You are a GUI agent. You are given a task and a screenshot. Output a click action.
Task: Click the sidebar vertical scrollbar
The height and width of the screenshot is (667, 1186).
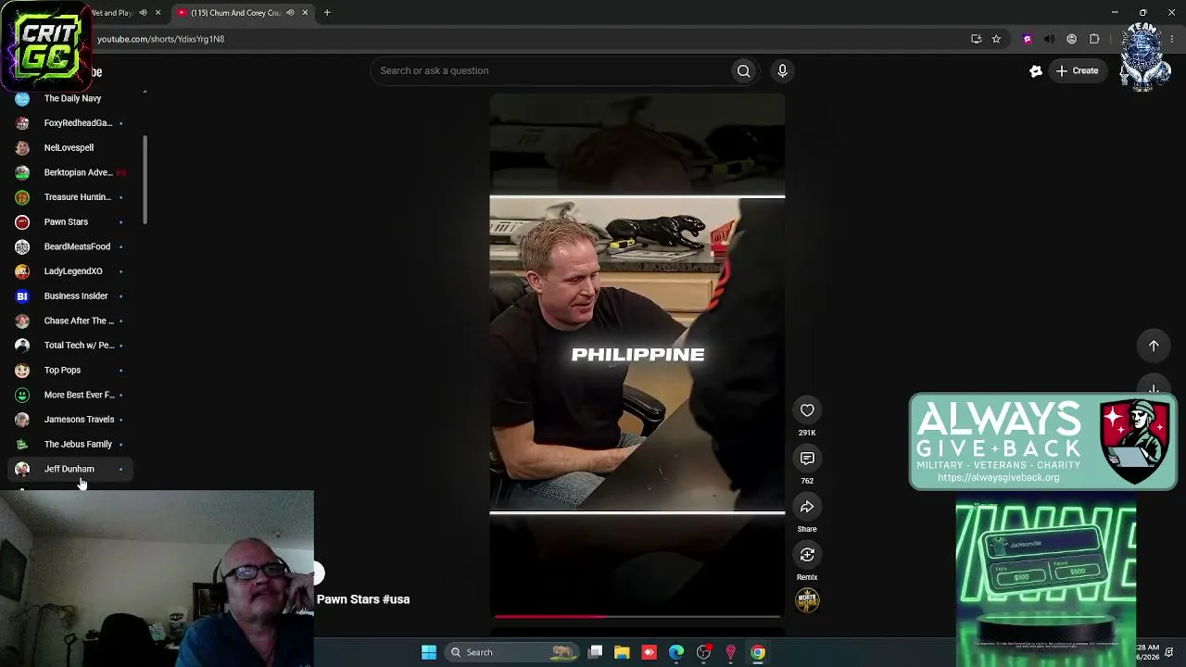click(x=145, y=181)
